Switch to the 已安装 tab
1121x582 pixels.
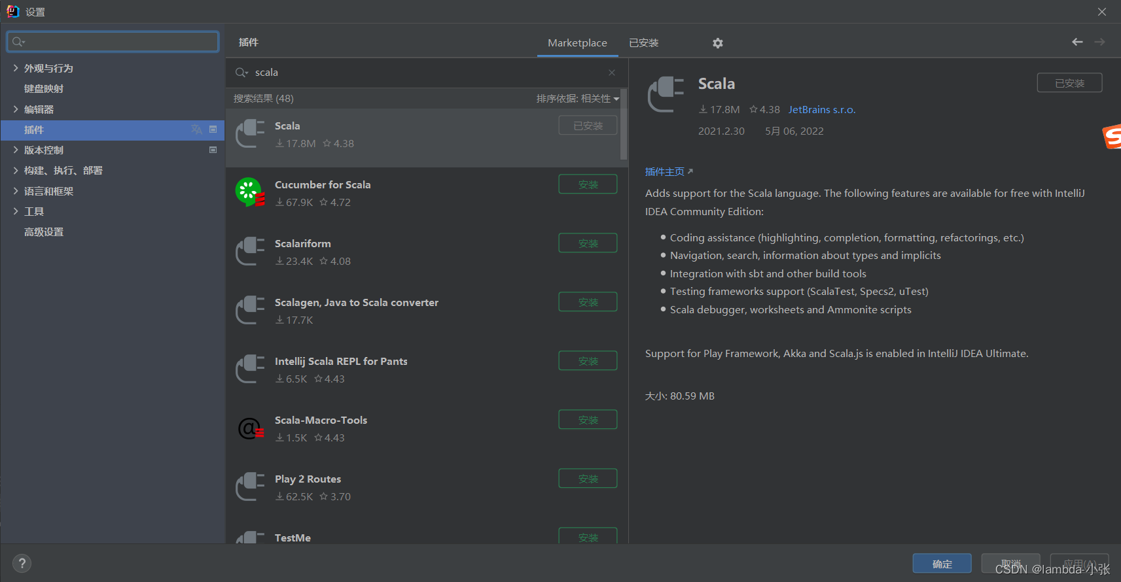click(644, 43)
